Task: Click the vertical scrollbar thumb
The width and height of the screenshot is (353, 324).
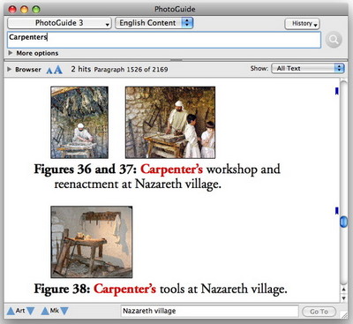Action: (343, 222)
